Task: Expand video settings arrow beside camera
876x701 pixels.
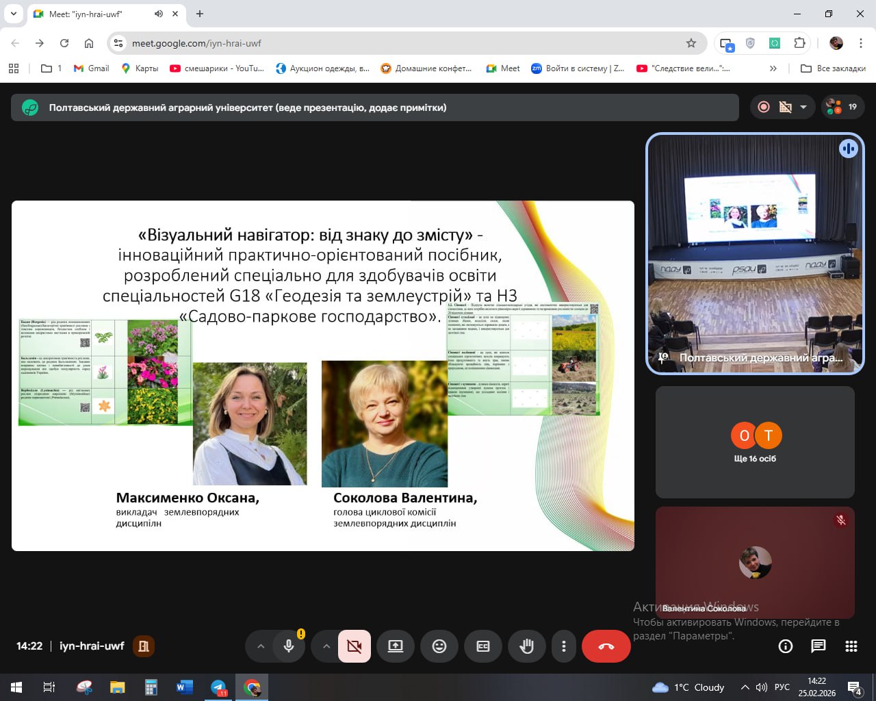Action: point(326,646)
